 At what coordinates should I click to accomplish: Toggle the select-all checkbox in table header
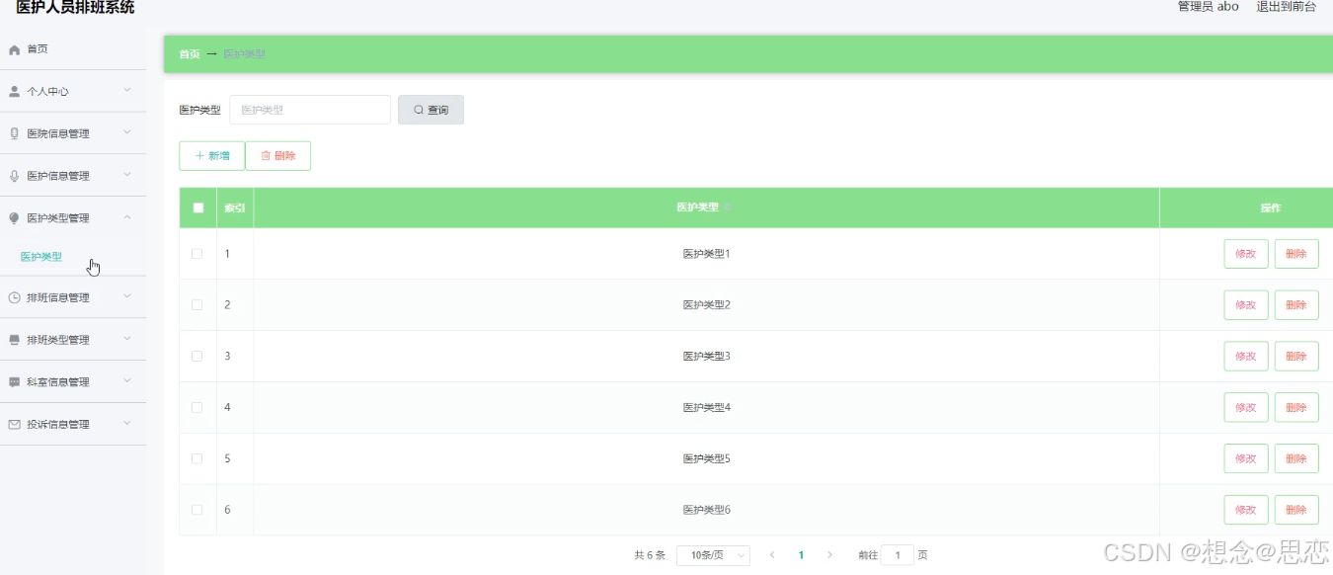pos(197,207)
